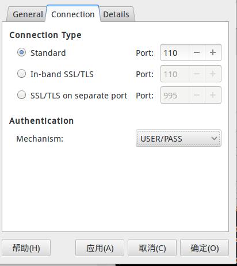Select the Connection tab
Screen dimensions: 237x266
pos(73,14)
